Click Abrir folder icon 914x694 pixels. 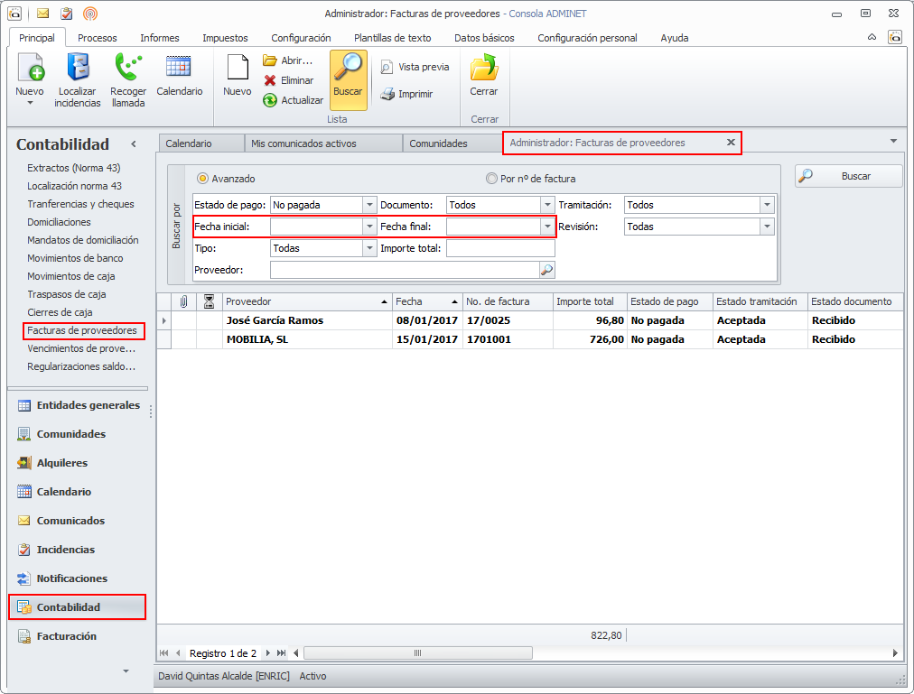[269, 60]
